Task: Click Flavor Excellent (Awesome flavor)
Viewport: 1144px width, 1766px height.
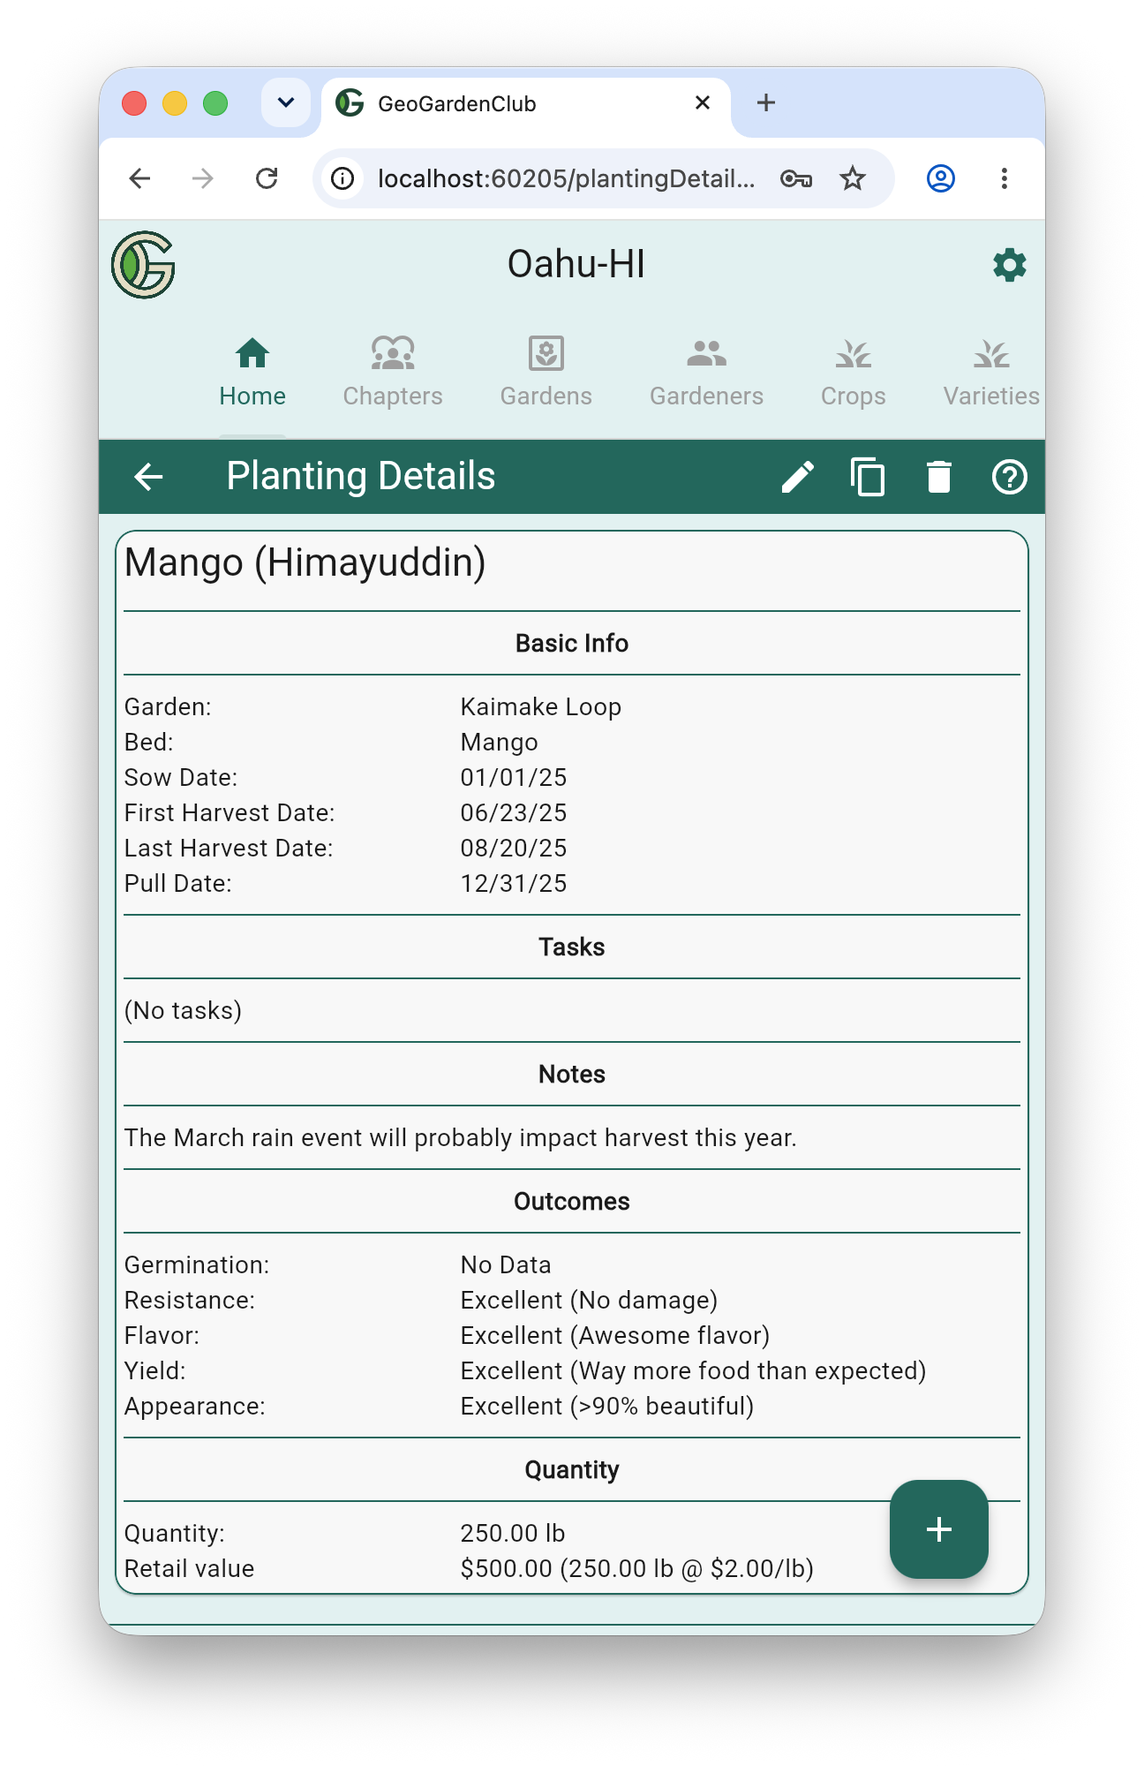Action: tap(615, 1336)
